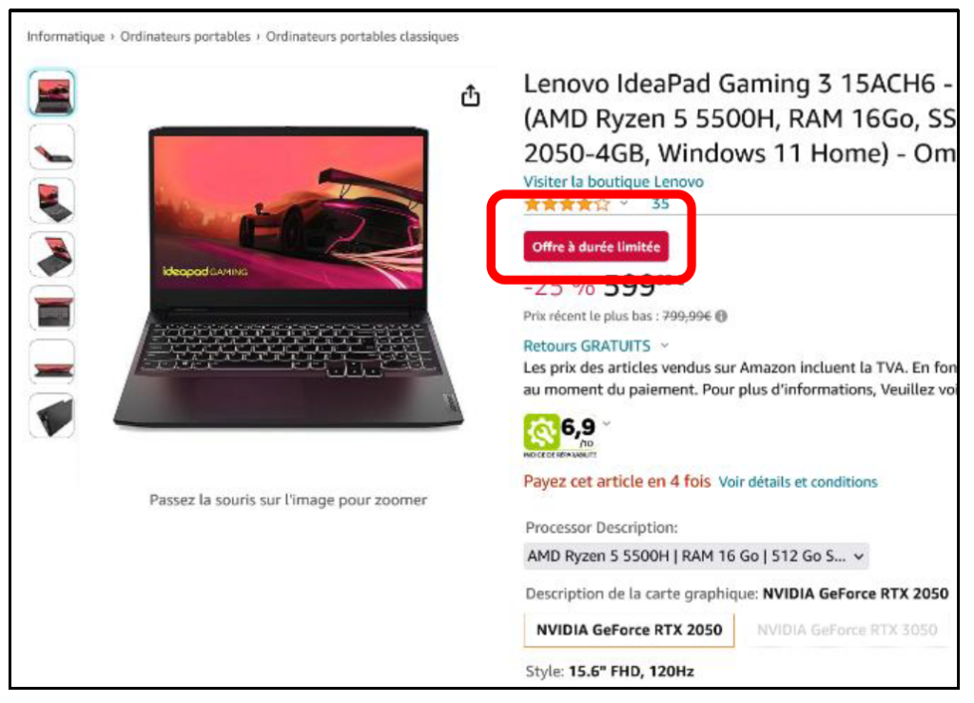Screen dimensions: 974x703
Task: Open the repairability index 6,9 icon
Action: point(541,432)
